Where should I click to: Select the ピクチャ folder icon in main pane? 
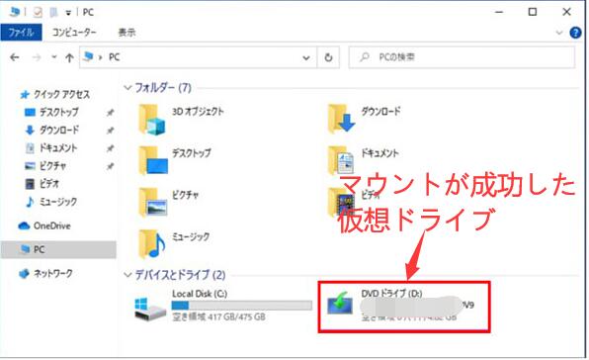pyautogui.click(x=152, y=203)
